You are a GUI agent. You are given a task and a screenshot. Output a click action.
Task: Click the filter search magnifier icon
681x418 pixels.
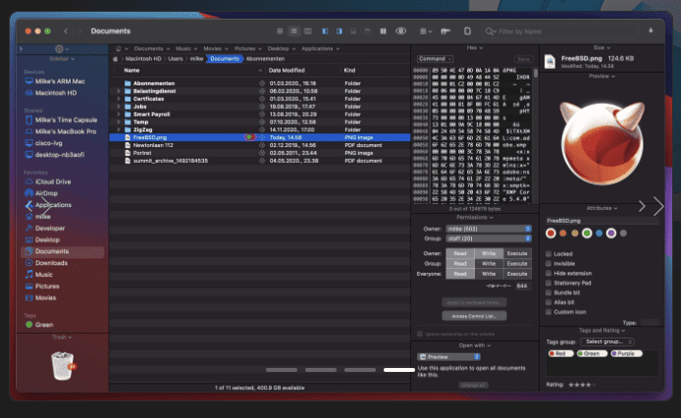pyautogui.click(x=490, y=31)
